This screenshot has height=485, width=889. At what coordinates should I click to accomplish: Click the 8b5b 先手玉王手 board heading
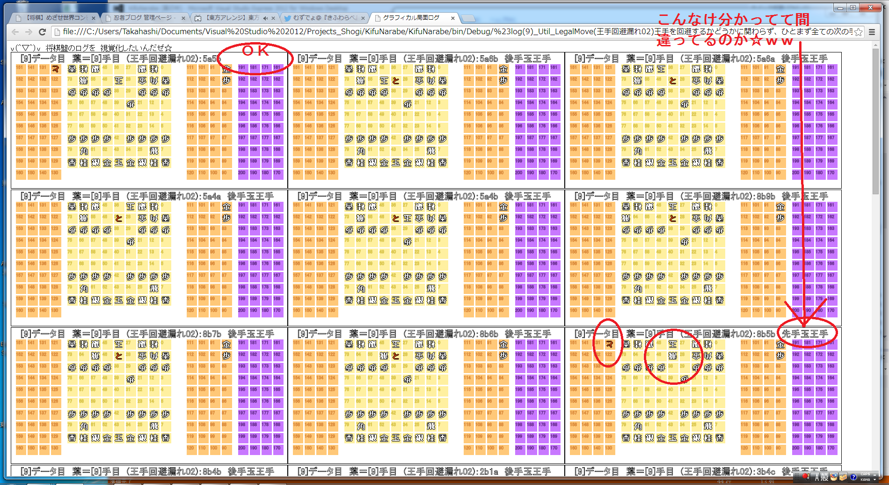[x=701, y=334]
